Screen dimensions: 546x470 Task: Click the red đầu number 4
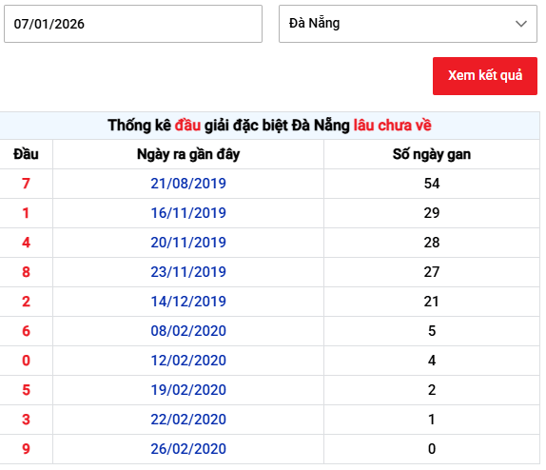[26, 243]
